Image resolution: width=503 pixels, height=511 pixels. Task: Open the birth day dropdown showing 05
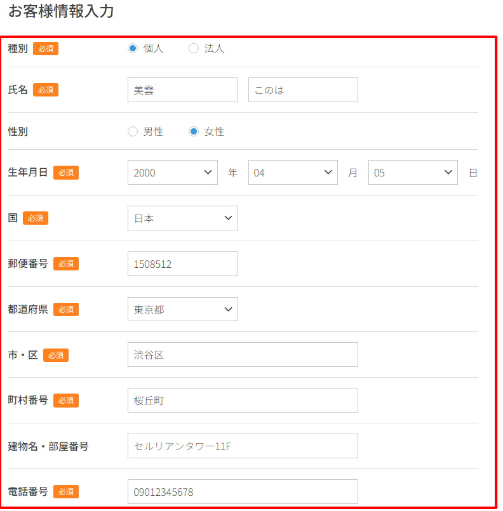[x=413, y=173]
